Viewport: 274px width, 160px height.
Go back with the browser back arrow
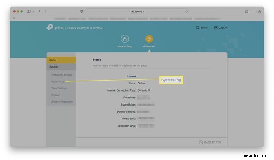coord(39,11)
